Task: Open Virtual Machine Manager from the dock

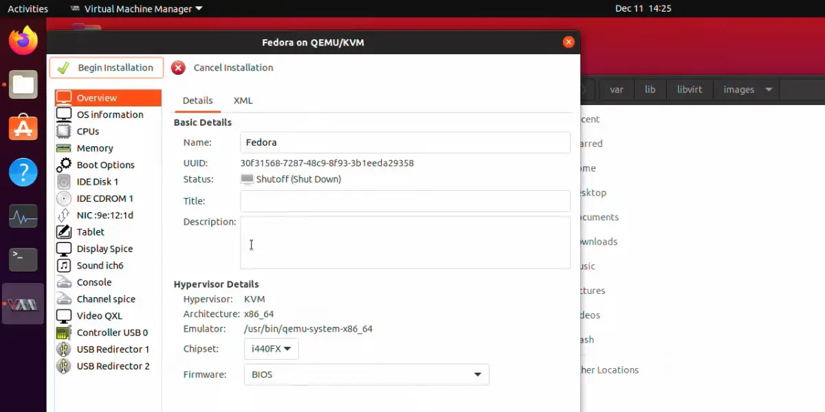Action: pyautogui.click(x=23, y=304)
